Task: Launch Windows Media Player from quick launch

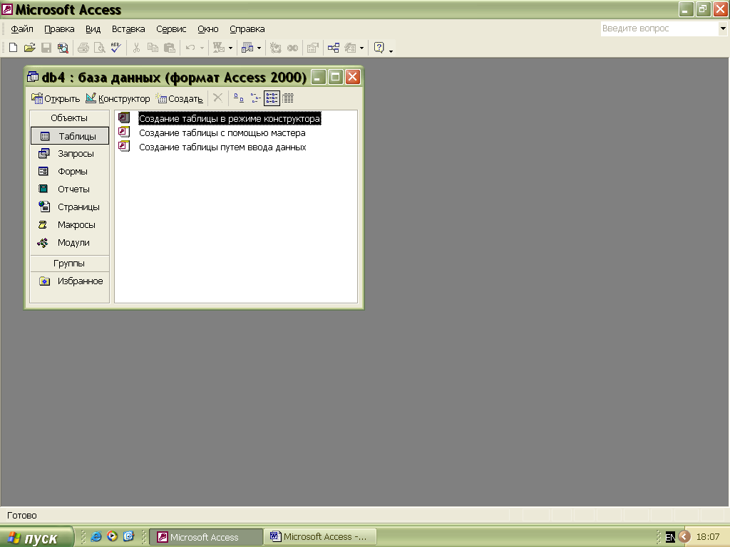Action: point(112,536)
